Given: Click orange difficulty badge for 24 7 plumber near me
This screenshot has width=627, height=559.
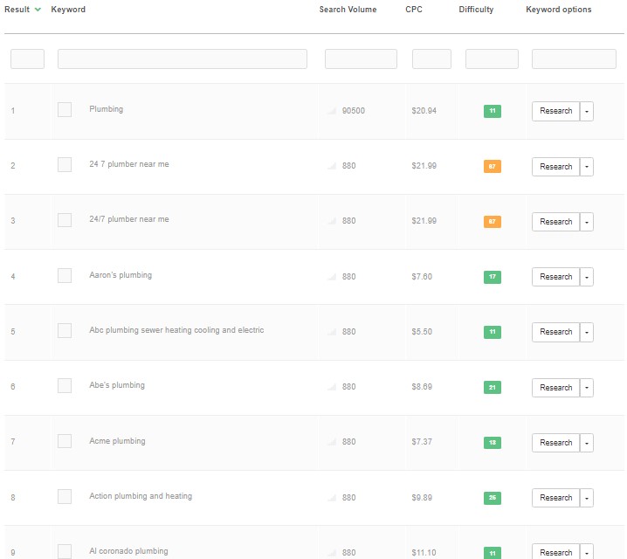Looking at the screenshot, I should (x=493, y=166).
